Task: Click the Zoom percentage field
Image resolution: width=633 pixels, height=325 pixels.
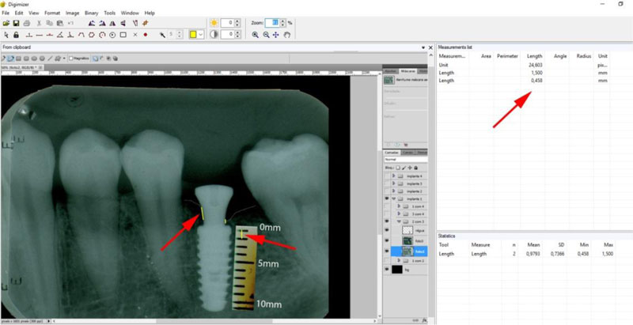Action: (272, 23)
